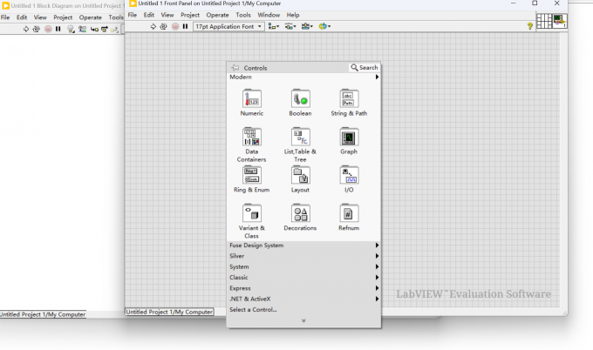Open the Distribute Objects tool
This screenshot has height=350, width=593.
290,26
